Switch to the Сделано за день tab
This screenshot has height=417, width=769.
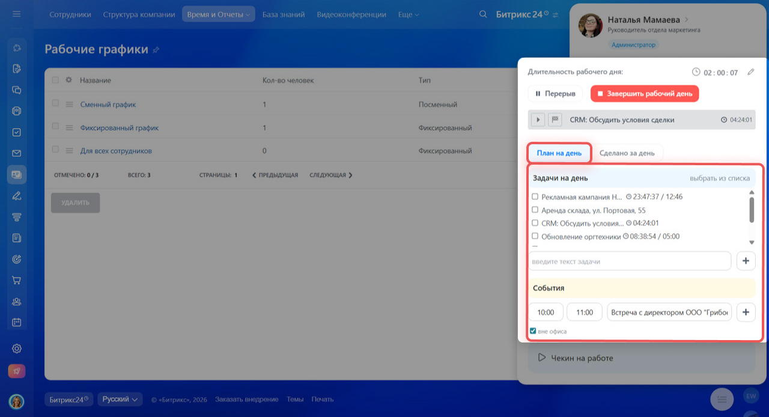point(627,153)
